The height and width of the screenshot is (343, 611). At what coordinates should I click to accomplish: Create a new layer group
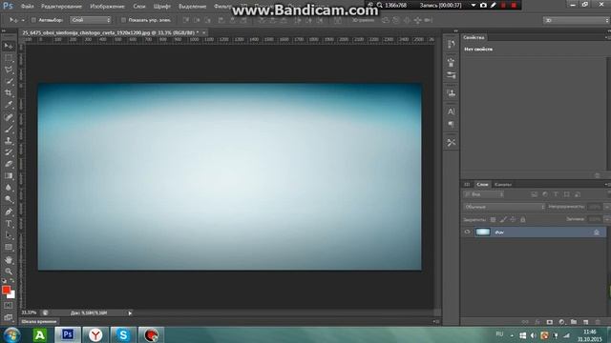point(574,322)
